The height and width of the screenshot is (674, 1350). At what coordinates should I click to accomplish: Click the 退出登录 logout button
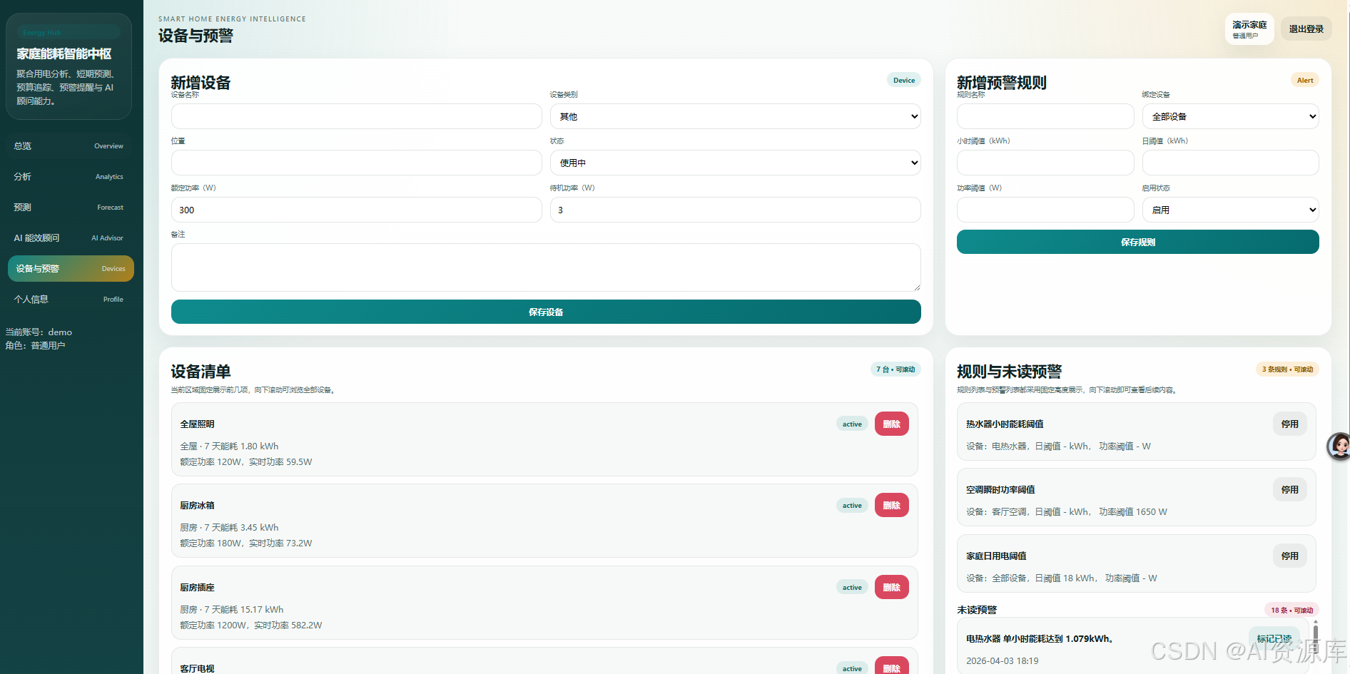pyautogui.click(x=1306, y=29)
